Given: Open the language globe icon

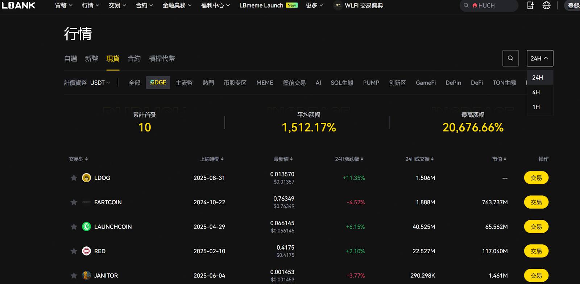Looking at the screenshot, I should tap(546, 5).
